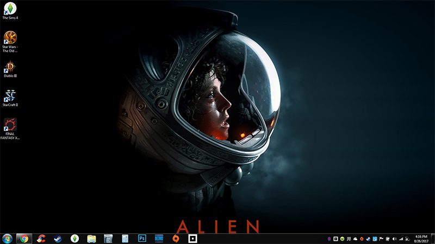
Task: Click the tray icon right of the flag
Action: tap(388, 239)
